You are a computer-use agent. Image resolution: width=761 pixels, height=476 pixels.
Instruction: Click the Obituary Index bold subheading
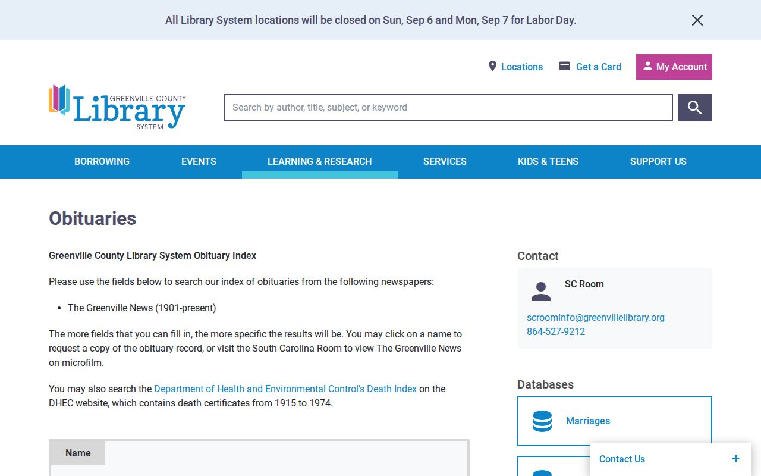pyautogui.click(x=153, y=256)
